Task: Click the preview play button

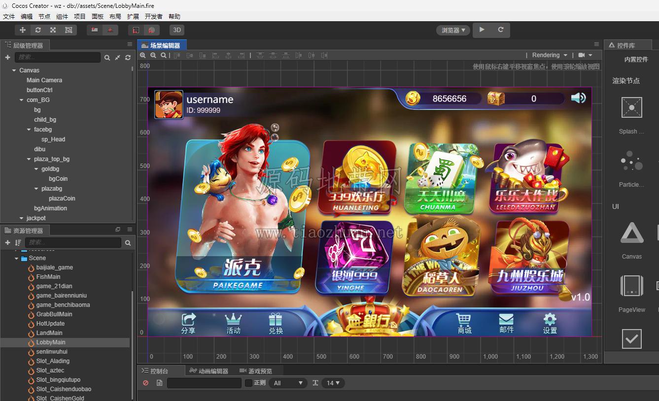Action: click(x=482, y=30)
